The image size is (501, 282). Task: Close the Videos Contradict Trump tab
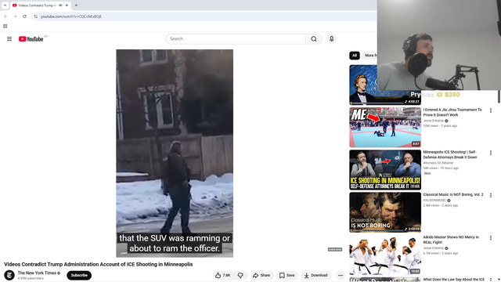[x=67, y=5]
